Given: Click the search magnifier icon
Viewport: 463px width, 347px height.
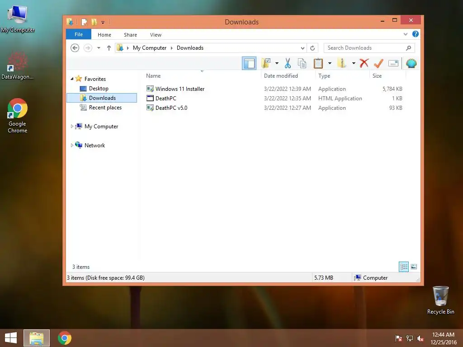Looking at the screenshot, I should click(x=408, y=48).
